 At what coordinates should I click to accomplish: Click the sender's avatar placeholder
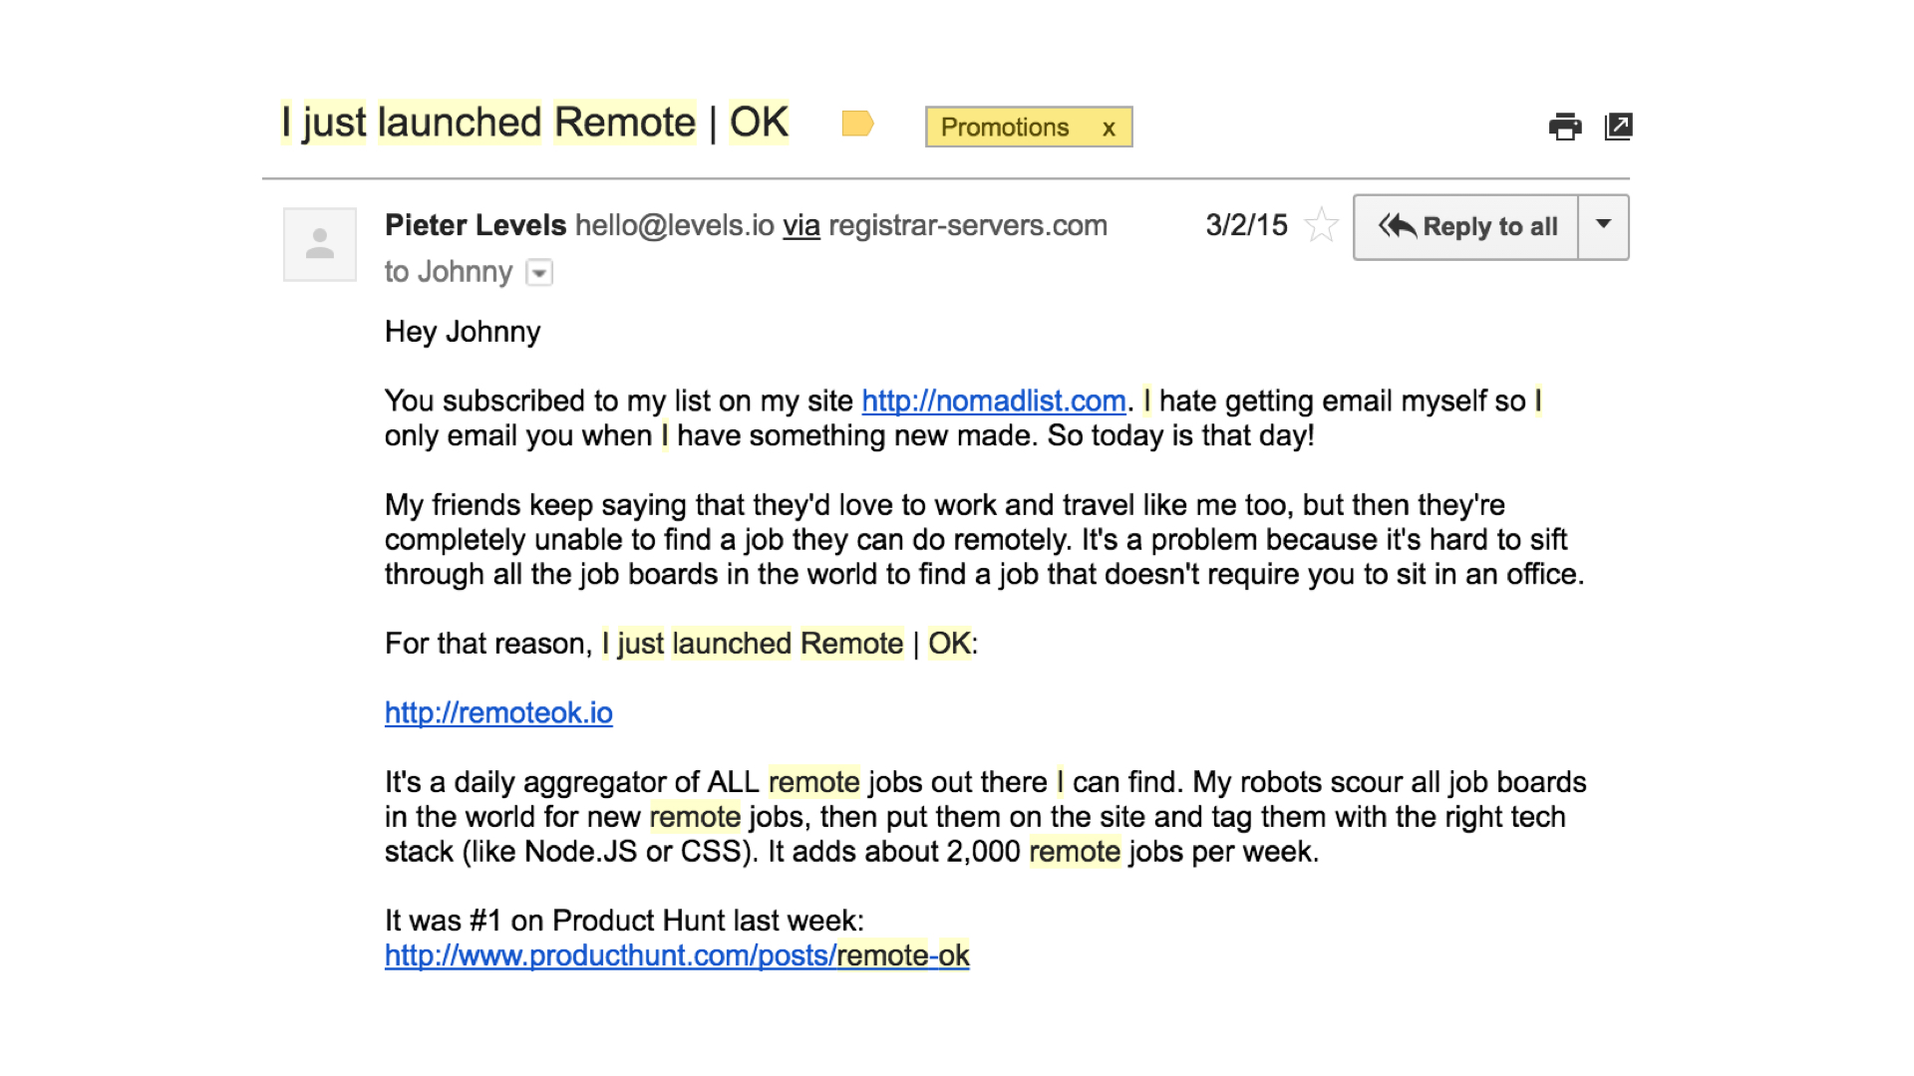tap(320, 244)
